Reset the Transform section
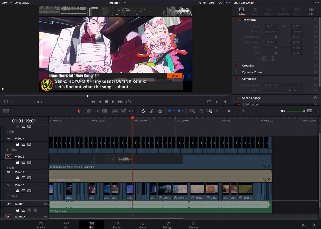Viewport: 321px width, 229px height. [x=315, y=20]
